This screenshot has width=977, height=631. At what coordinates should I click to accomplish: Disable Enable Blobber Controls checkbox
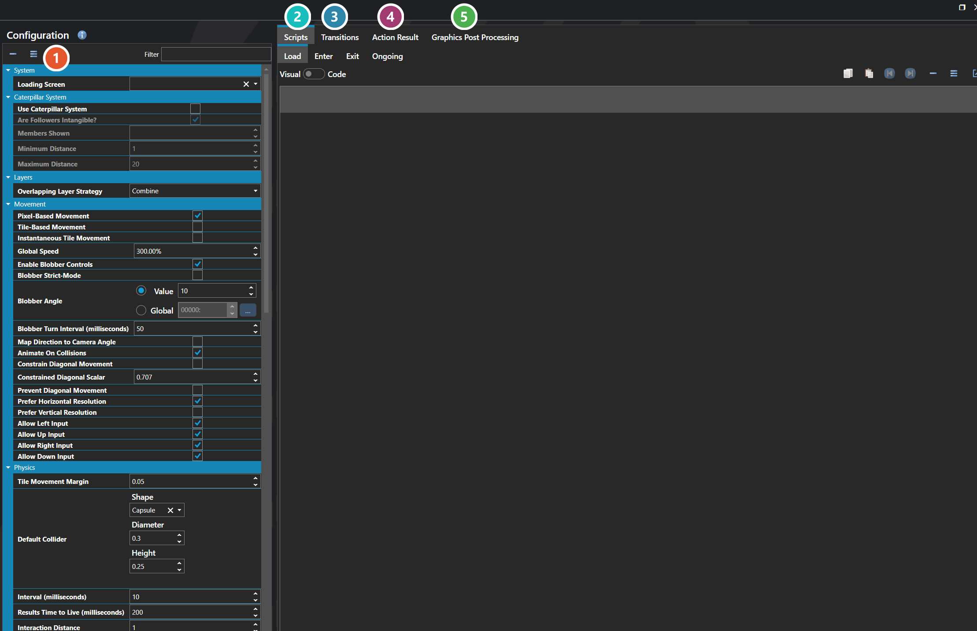click(197, 264)
